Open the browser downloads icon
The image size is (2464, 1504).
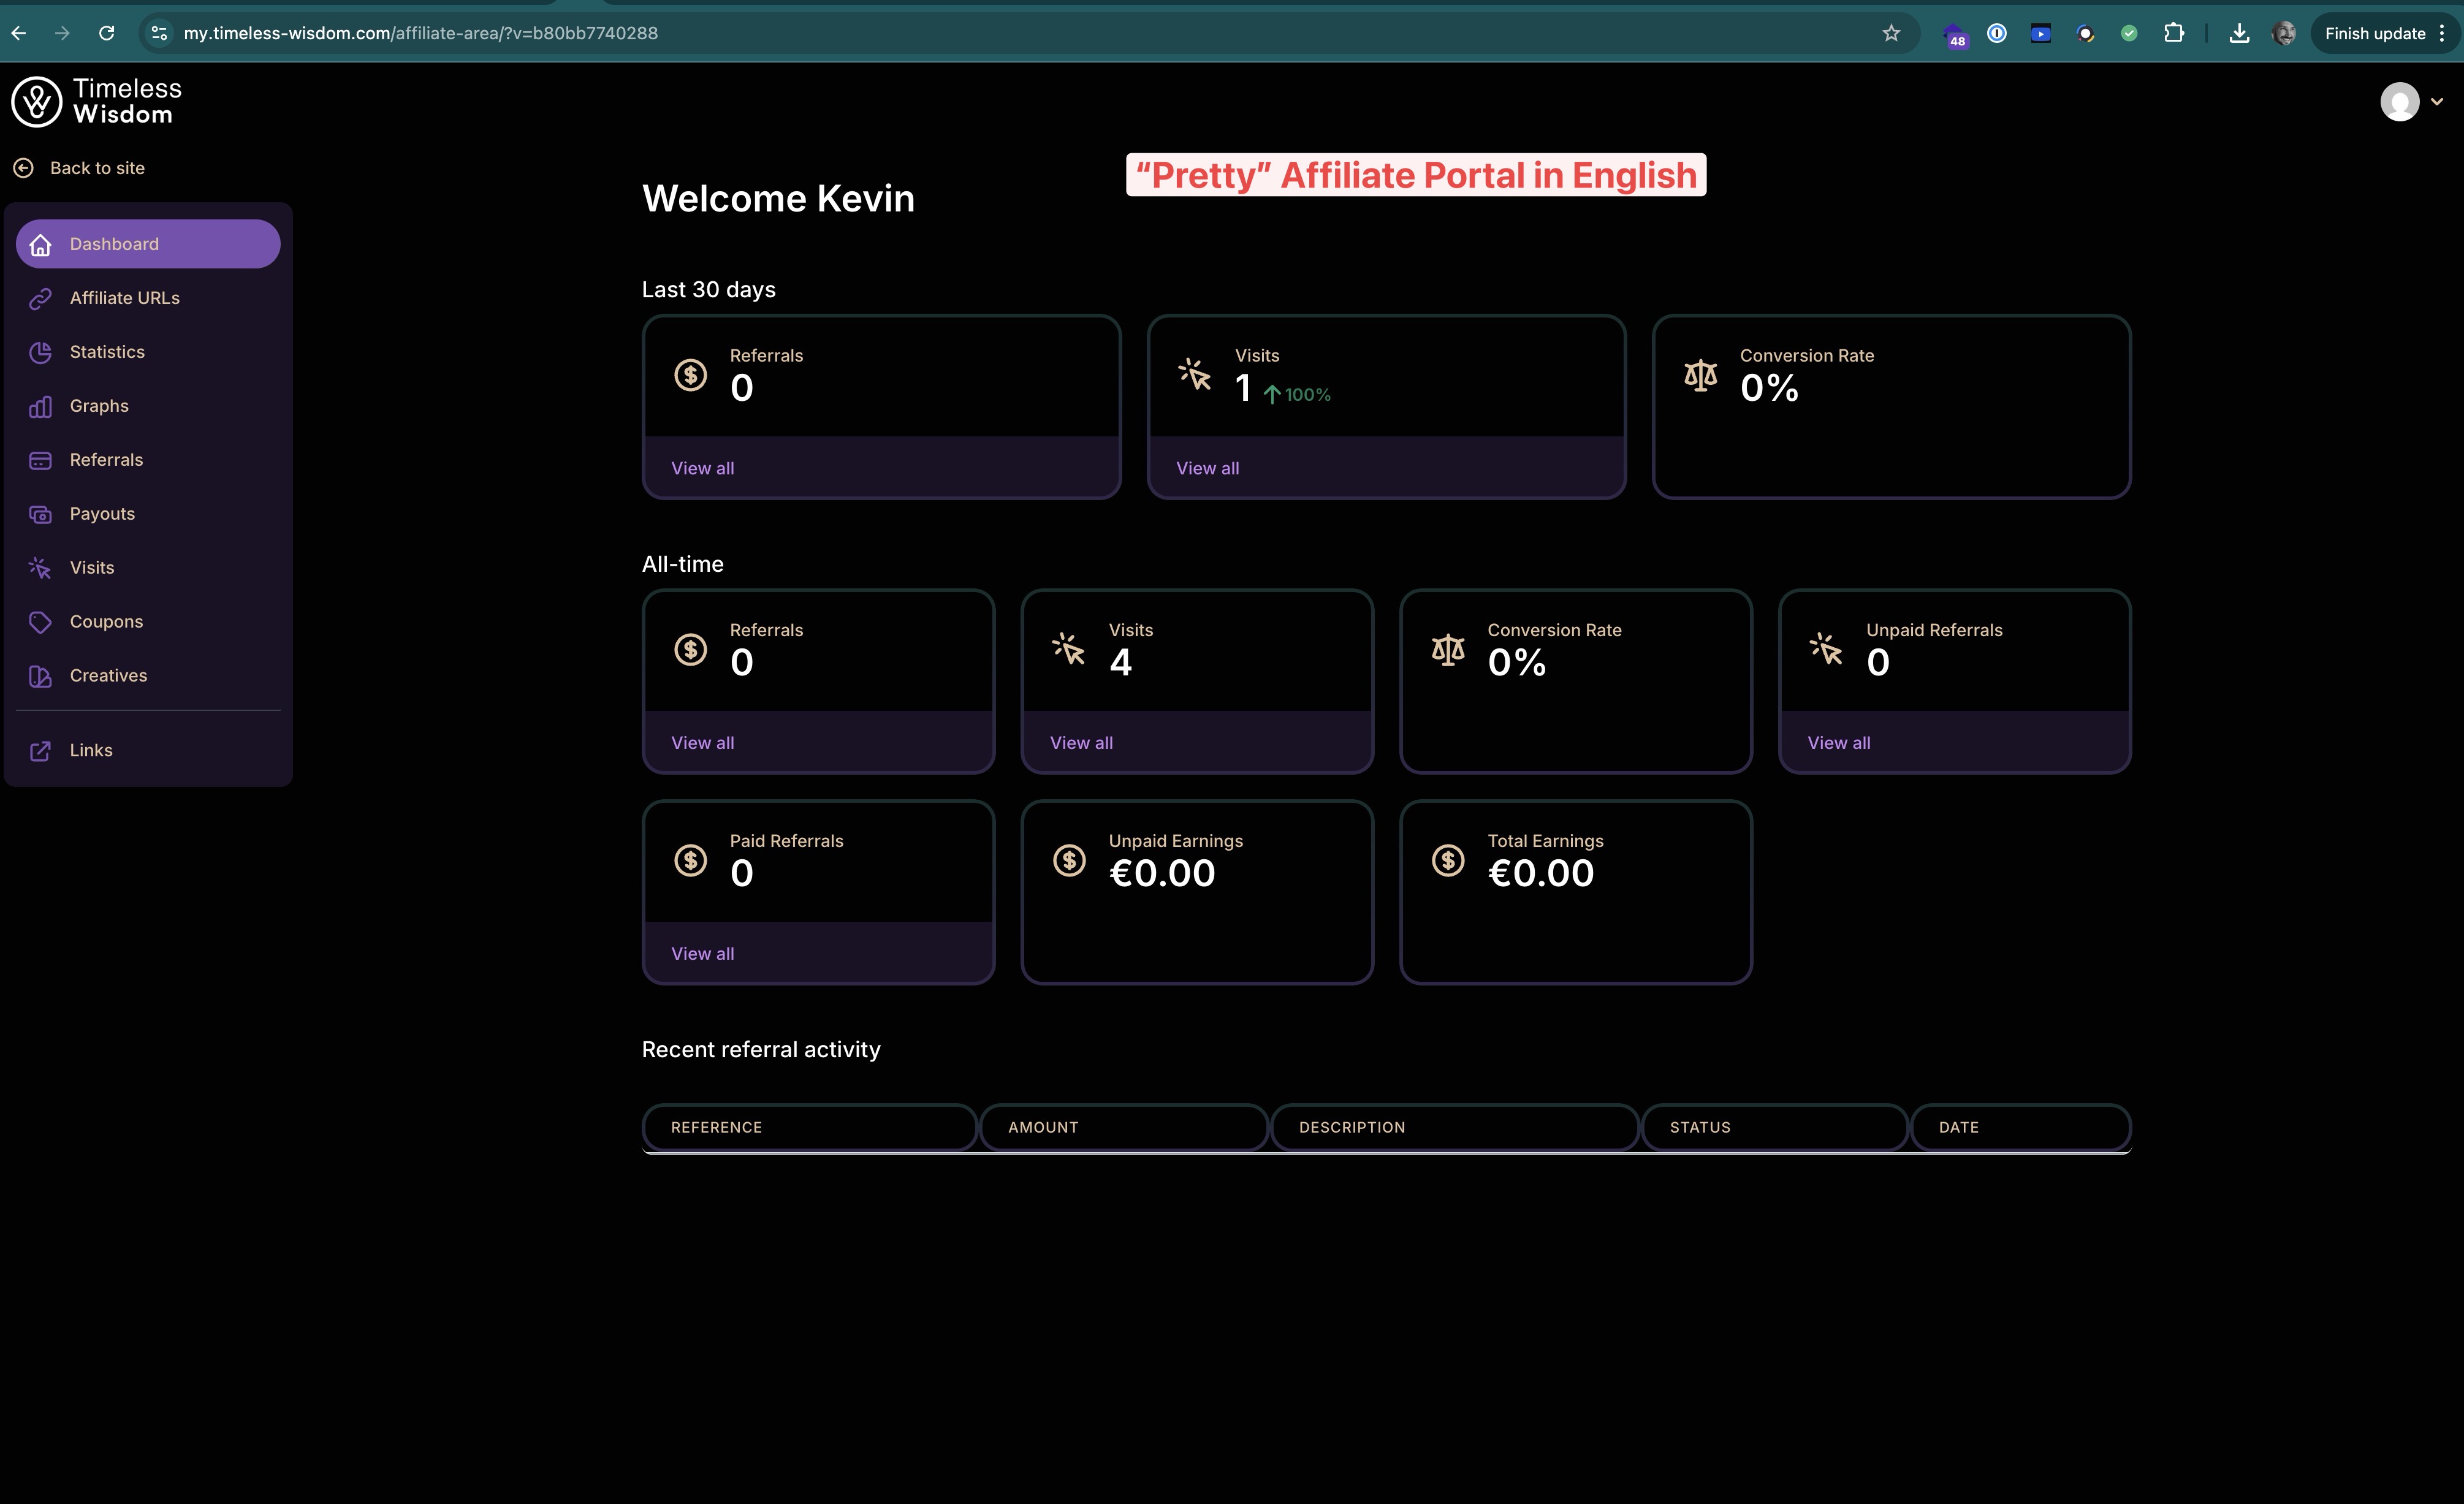2240,33
